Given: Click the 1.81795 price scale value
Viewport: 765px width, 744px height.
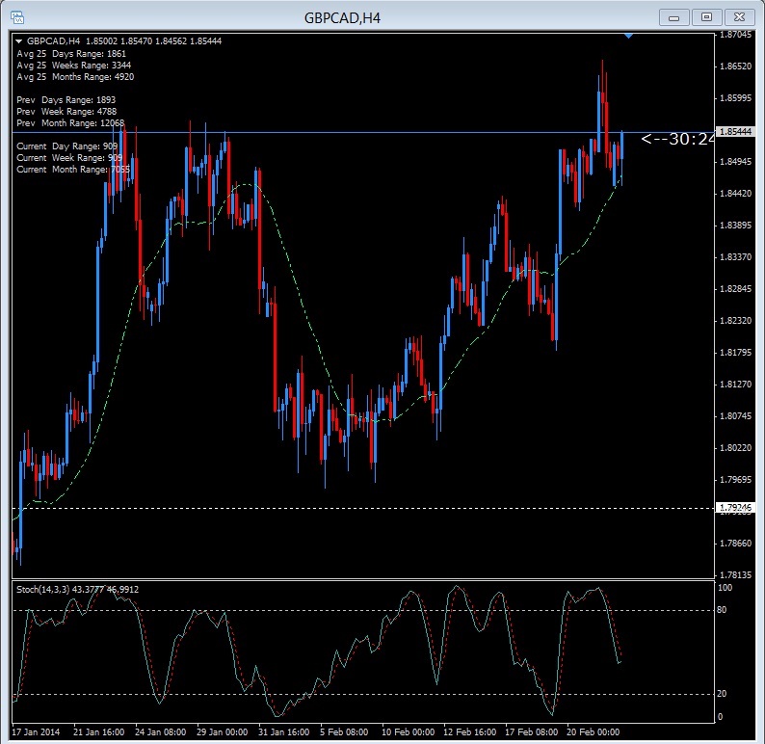Looking at the screenshot, I should [x=737, y=352].
